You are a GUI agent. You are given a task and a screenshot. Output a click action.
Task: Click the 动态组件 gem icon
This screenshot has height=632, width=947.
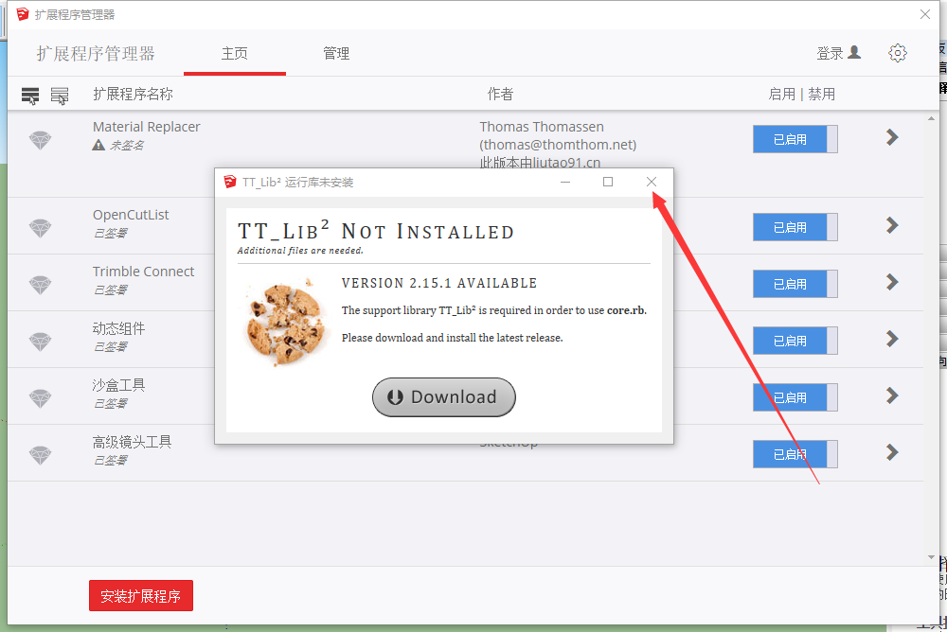coord(41,342)
